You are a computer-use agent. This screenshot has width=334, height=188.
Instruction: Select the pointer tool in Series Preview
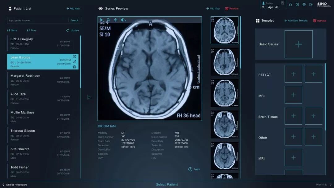tap(101, 20)
